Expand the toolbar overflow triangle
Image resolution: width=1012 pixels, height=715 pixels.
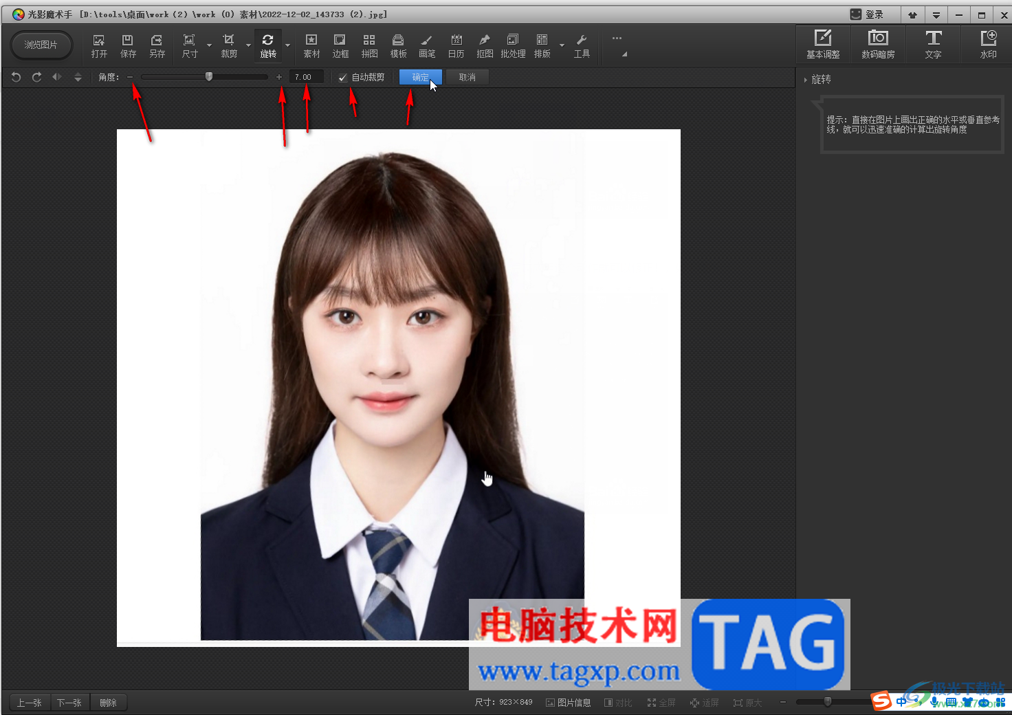(x=624, y=54)
